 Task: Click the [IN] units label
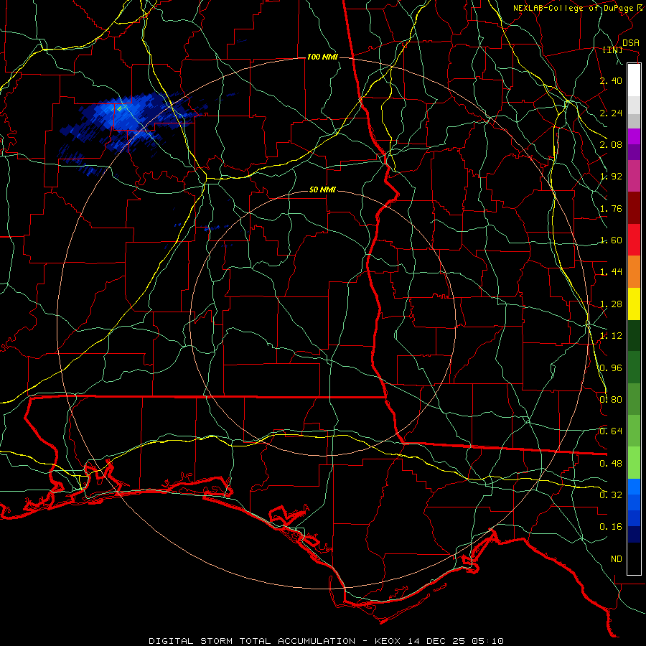(x=613, y=50)
